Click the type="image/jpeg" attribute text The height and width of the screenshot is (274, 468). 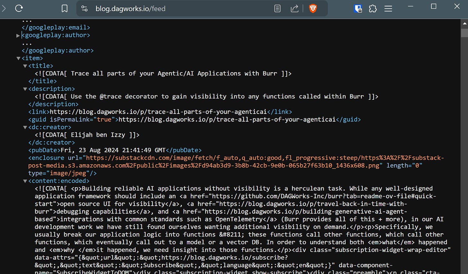click(59, 173)
